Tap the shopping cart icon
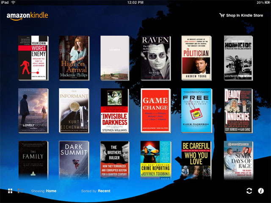 (222, 15)
